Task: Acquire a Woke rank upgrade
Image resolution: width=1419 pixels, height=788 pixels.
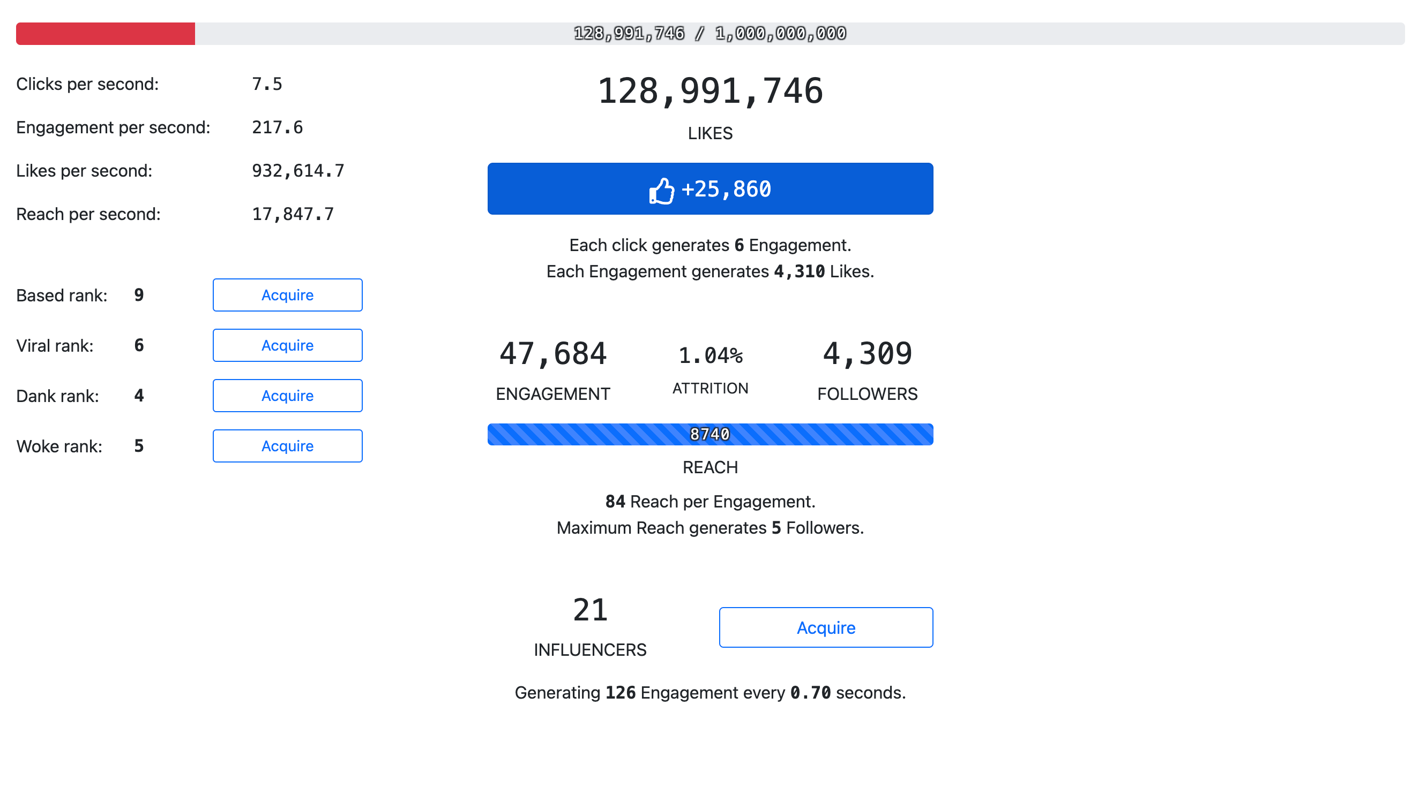Action: 288,446
